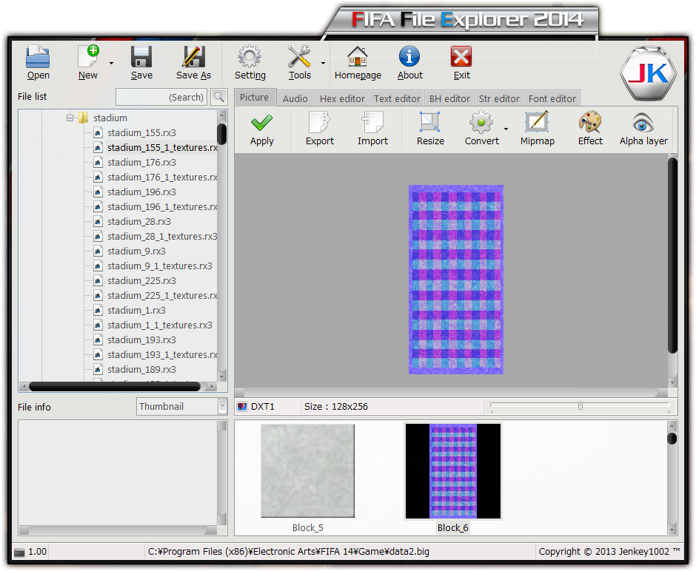The image size is (696, 571).
Task: Expand the New button dropdown arrow
Action: click(111, 63)
